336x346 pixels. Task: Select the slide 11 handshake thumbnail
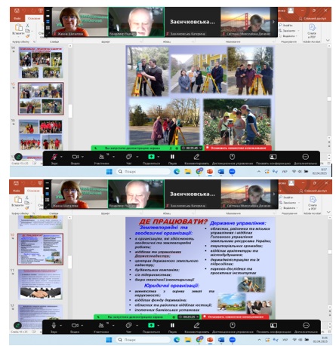point(40,284)
